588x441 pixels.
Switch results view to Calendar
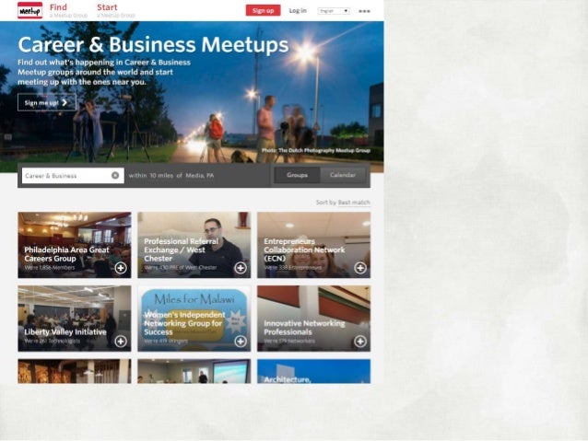coord(343,175)
